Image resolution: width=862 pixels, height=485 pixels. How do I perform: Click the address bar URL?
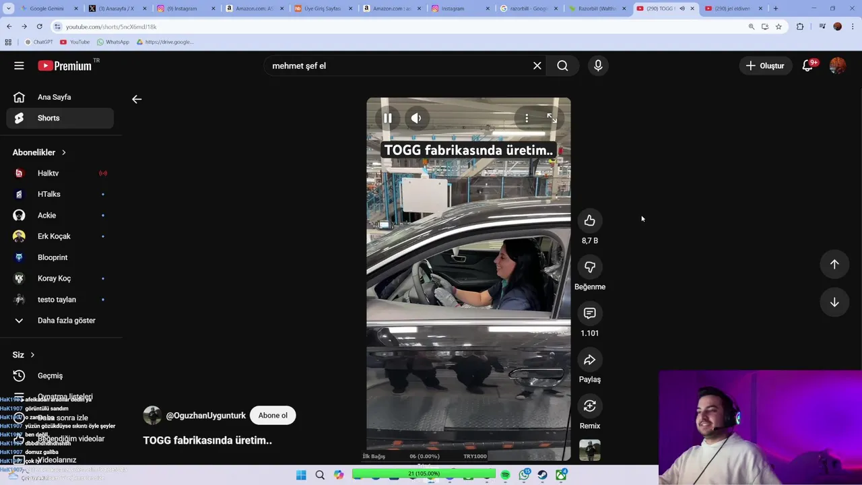click(111, 26)
